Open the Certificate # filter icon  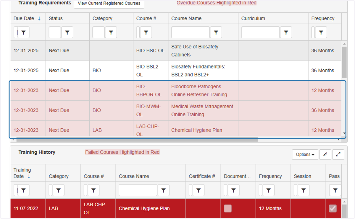tap(199, 190)
